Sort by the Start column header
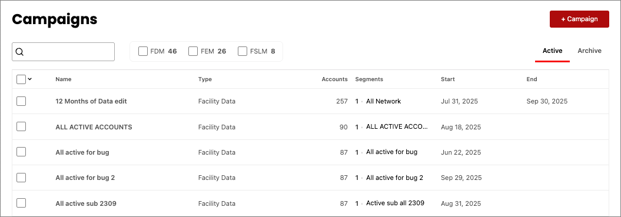 447,79
